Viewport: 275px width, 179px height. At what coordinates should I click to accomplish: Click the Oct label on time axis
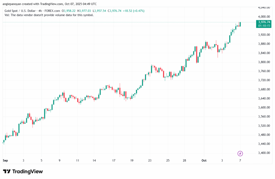click(x=205, y=160)
